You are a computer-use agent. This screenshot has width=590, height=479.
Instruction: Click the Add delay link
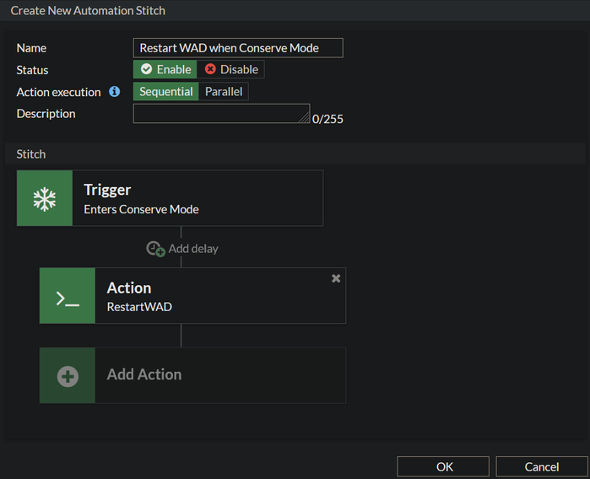[193, 249]
